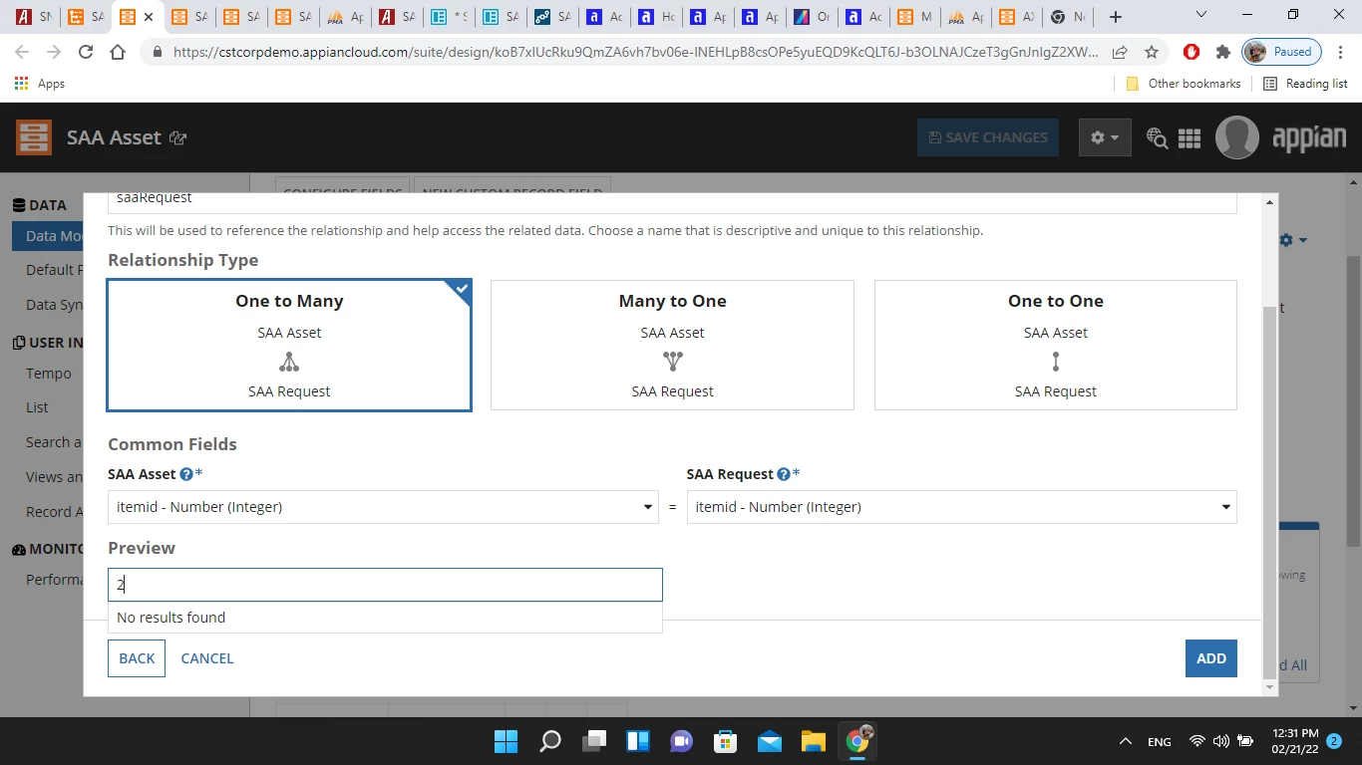Screen dimensions: 1362x765
Task: Open File Explorer from the taskbar
Action: [813, 741]
